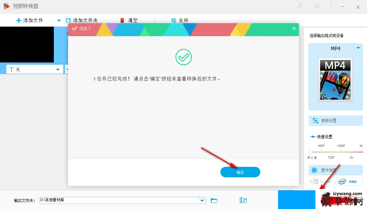Expand the arrow beside 添加文件

59,20
